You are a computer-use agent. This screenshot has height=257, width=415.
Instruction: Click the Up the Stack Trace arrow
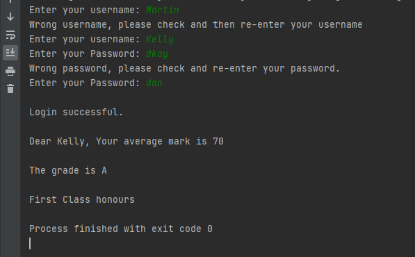[10, 1]
